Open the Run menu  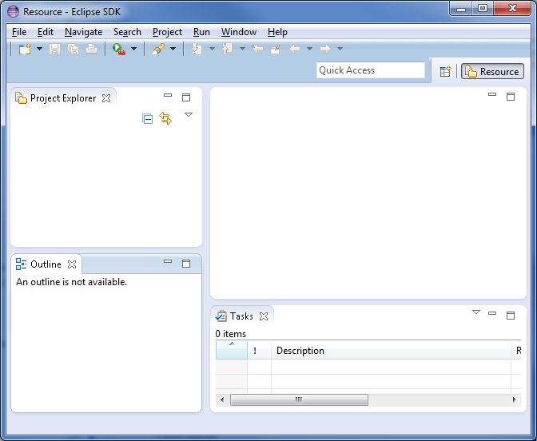click(201, 32)
